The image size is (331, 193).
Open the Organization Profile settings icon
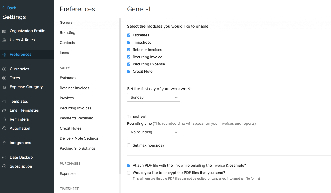pyautogui.click(x=4, y=31)
